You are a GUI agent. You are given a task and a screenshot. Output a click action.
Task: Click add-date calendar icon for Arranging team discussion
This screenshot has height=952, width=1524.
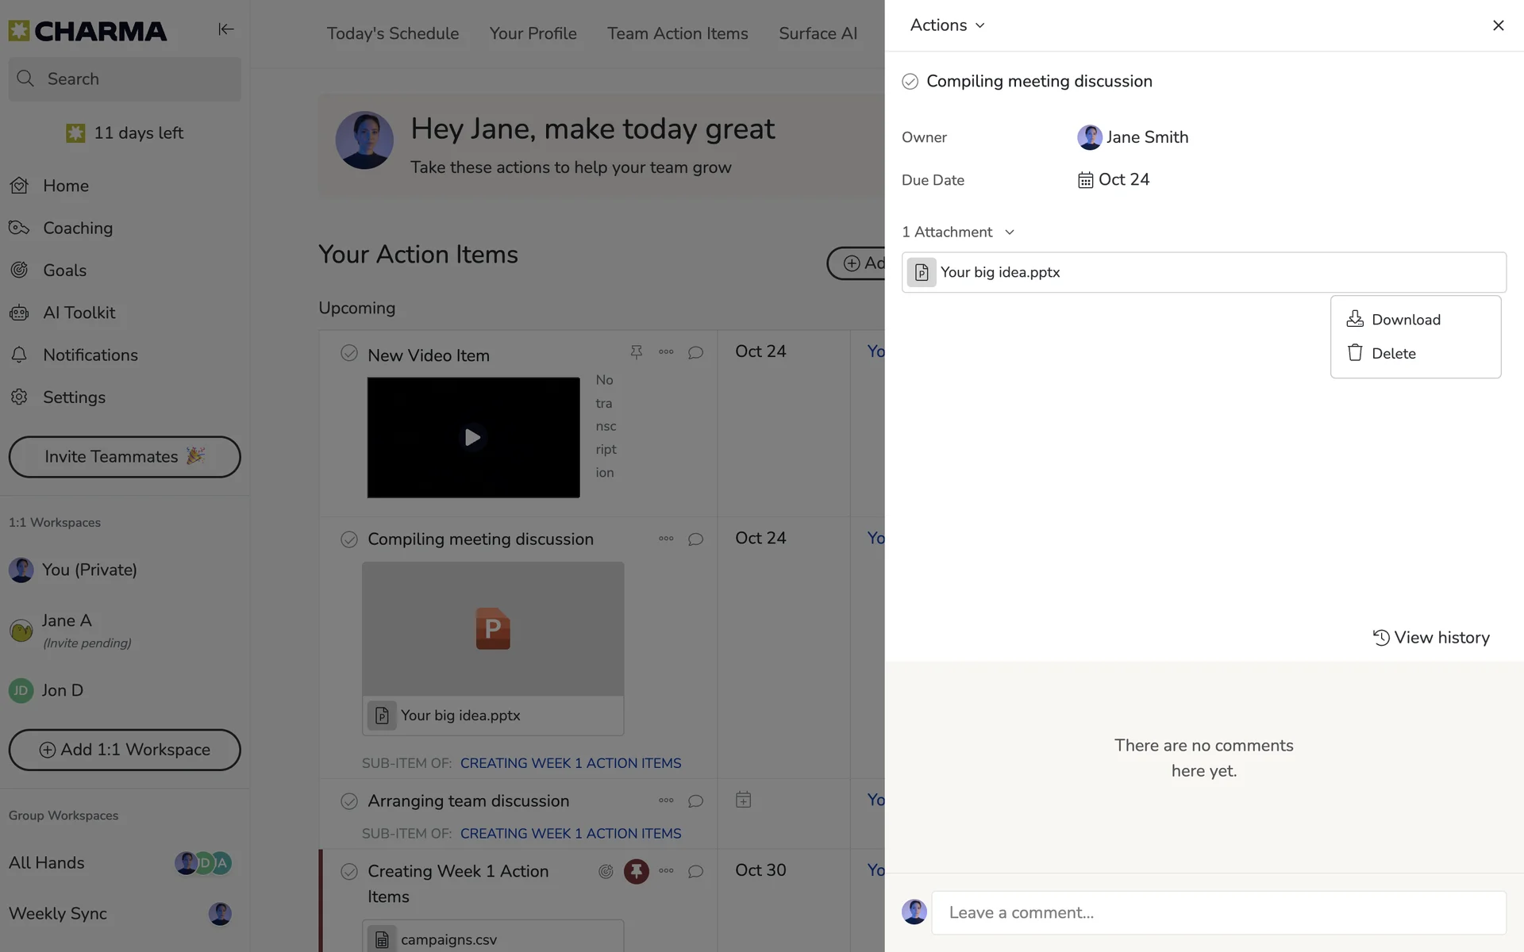pyautogui.click(x=743, y=800)
